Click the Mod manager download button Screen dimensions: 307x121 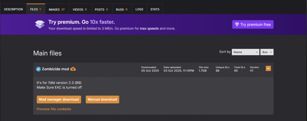click(x=59, y=99)
